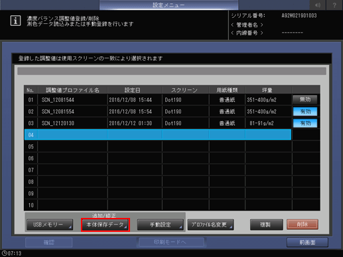Open help with the question mark icon
The image size is (343, 257).
(334, 5)
